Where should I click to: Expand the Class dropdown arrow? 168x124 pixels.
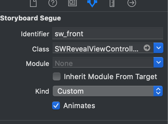pyautogui.click(x=158, y=48)
